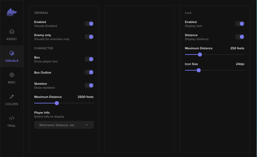Toggle the Box Outline switch
Viewport: 257px width, 157px height.
pyautogui.click(x=89, y=72)
